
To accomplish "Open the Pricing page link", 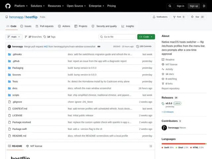I will tap(111, 6).
